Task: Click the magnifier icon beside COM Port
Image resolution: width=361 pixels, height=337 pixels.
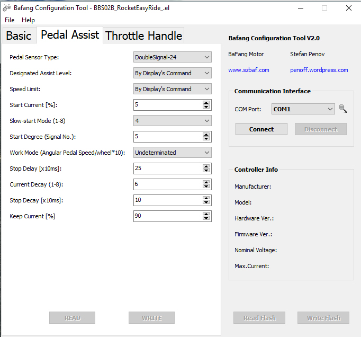Action: click(x=343, y=109)
